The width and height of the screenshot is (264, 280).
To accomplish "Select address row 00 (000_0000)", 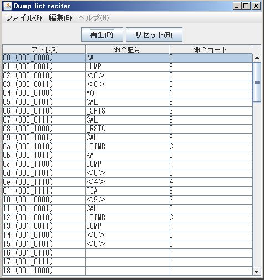I will point(128,58).
